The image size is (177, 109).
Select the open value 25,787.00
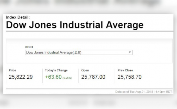(93, 77)
